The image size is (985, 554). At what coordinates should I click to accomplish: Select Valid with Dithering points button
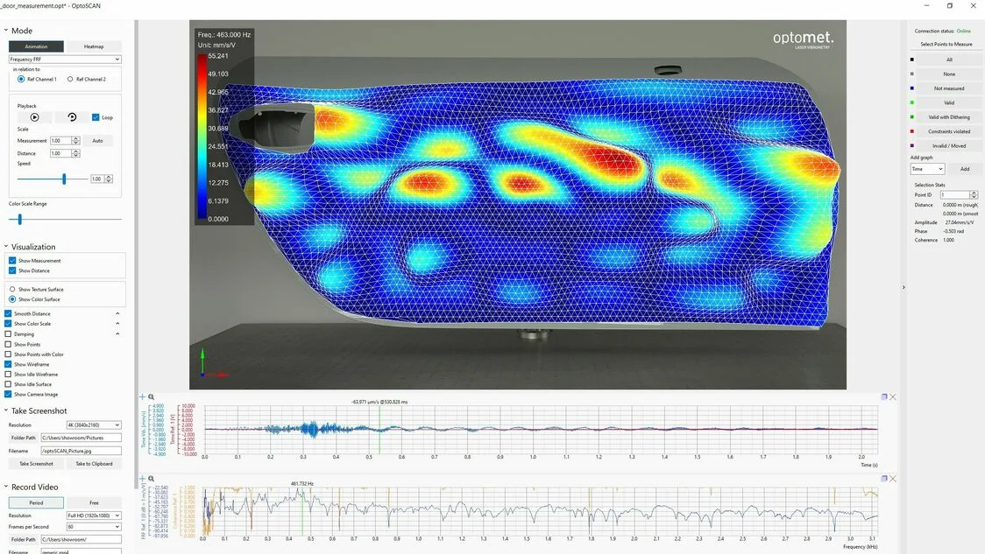(948, 117)
